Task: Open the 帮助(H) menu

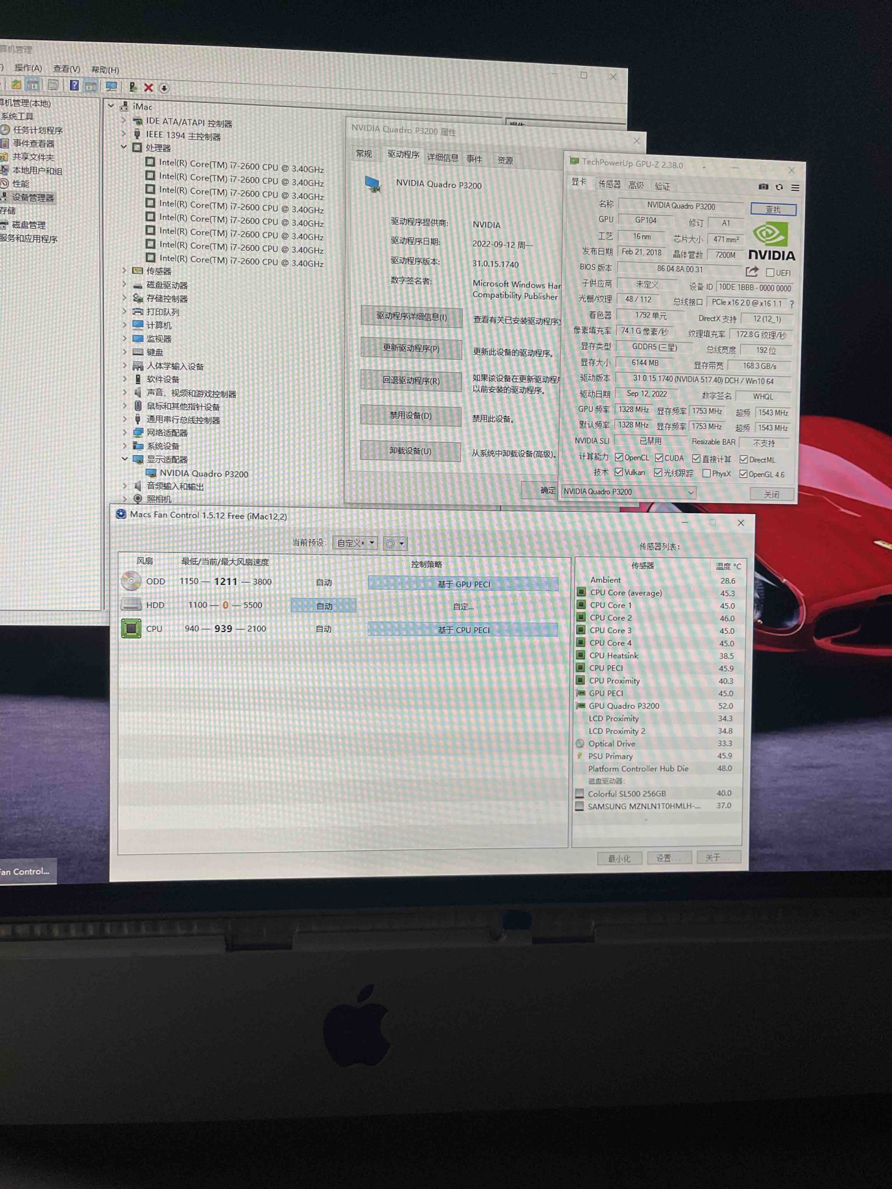Action: pos(105,70)
